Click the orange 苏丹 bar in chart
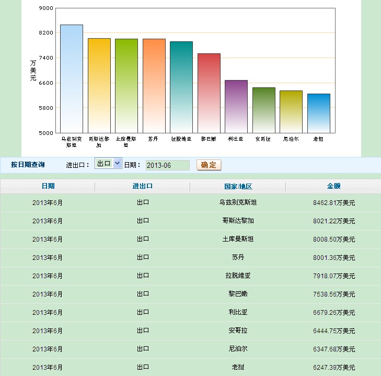 (154, 85)
